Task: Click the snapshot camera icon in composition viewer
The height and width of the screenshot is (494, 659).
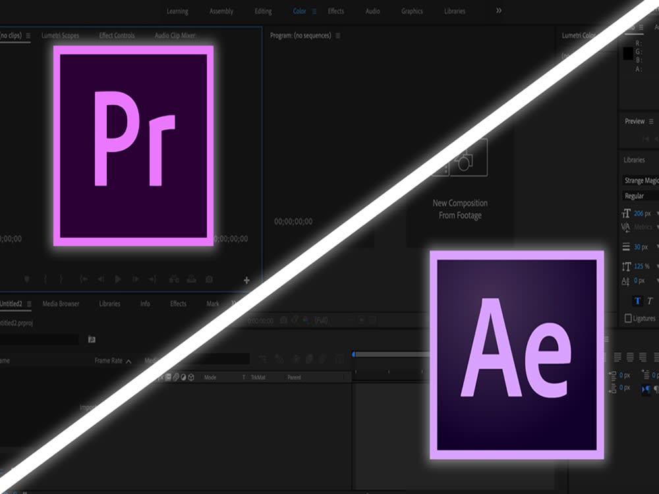Action: 283,320
